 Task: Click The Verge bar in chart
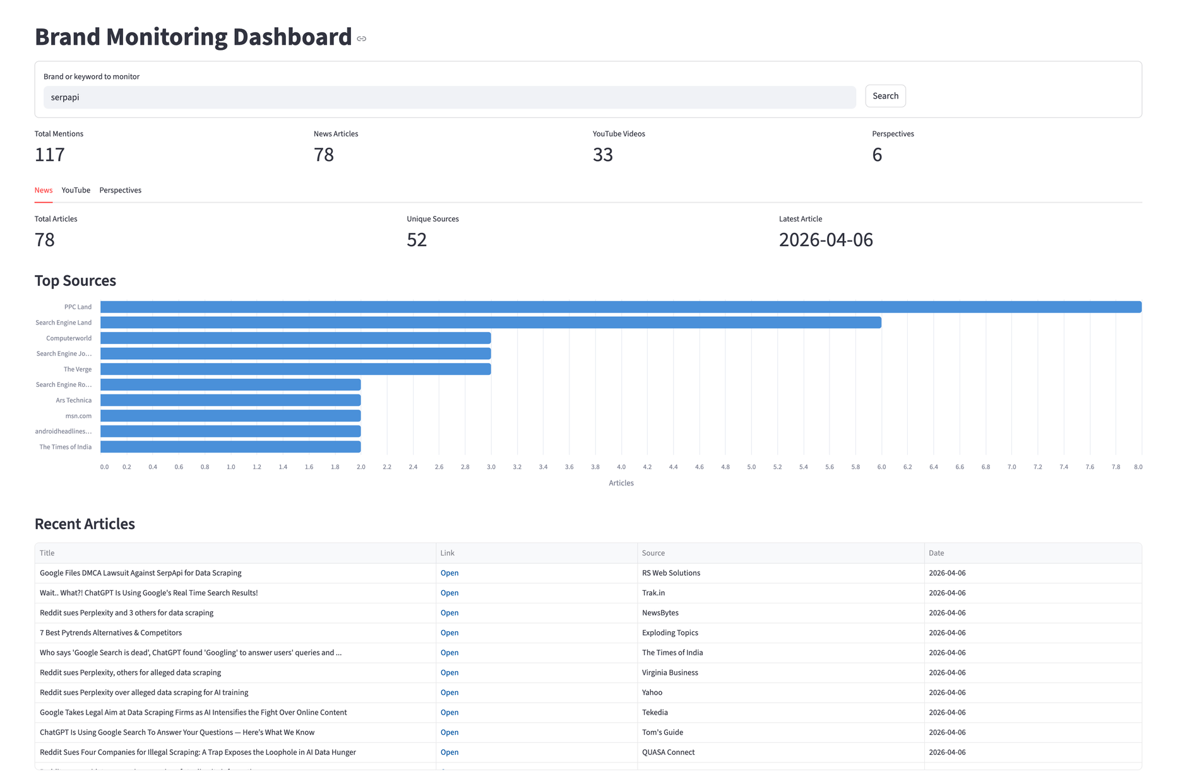coord(296,369)
